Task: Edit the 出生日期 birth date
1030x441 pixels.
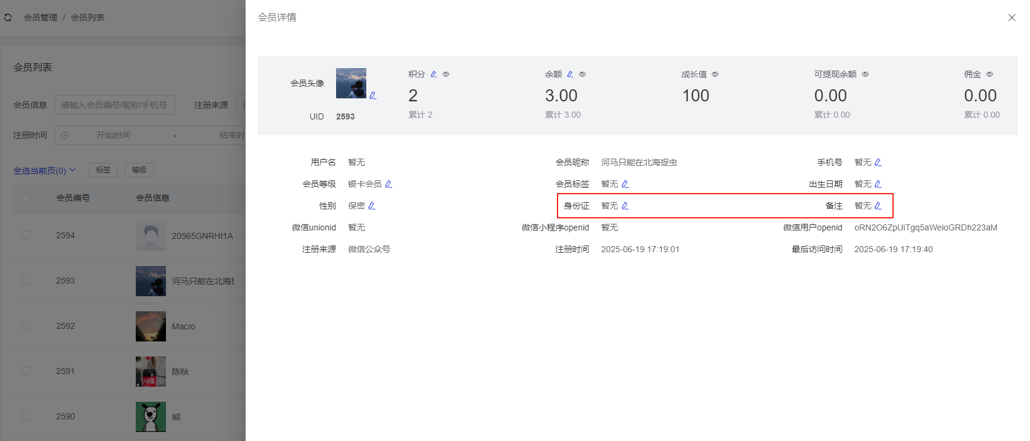Action: click(x=878, y=184)
